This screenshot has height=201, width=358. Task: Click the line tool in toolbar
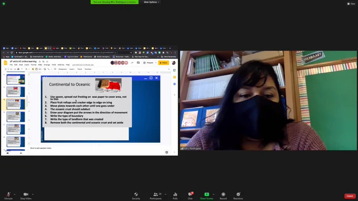(48, 69)
